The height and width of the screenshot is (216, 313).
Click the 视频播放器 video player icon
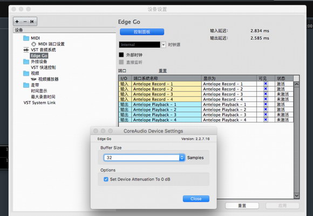pyautogui.click(x=33, y=79)
